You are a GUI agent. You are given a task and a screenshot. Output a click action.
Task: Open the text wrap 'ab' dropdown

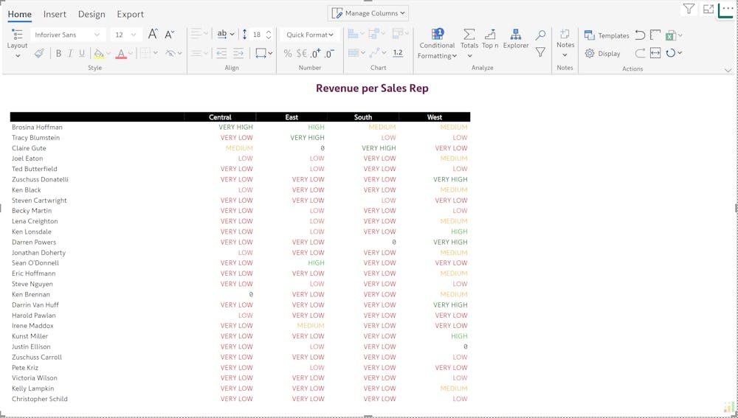point(225,34)
